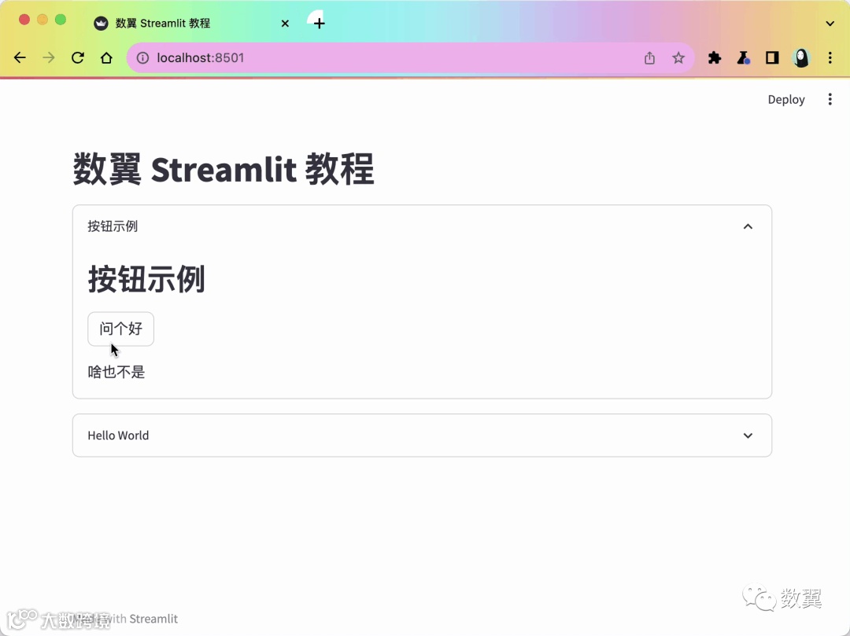Click the 按钮示例 large heading
Screen dimensions: 850x636
(x=146, y=279)
